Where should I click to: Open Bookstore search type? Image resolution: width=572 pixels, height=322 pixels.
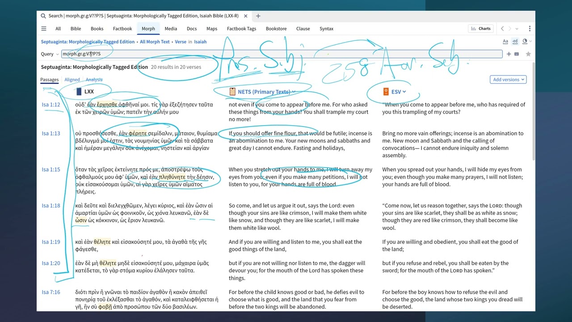click(276, 29)
